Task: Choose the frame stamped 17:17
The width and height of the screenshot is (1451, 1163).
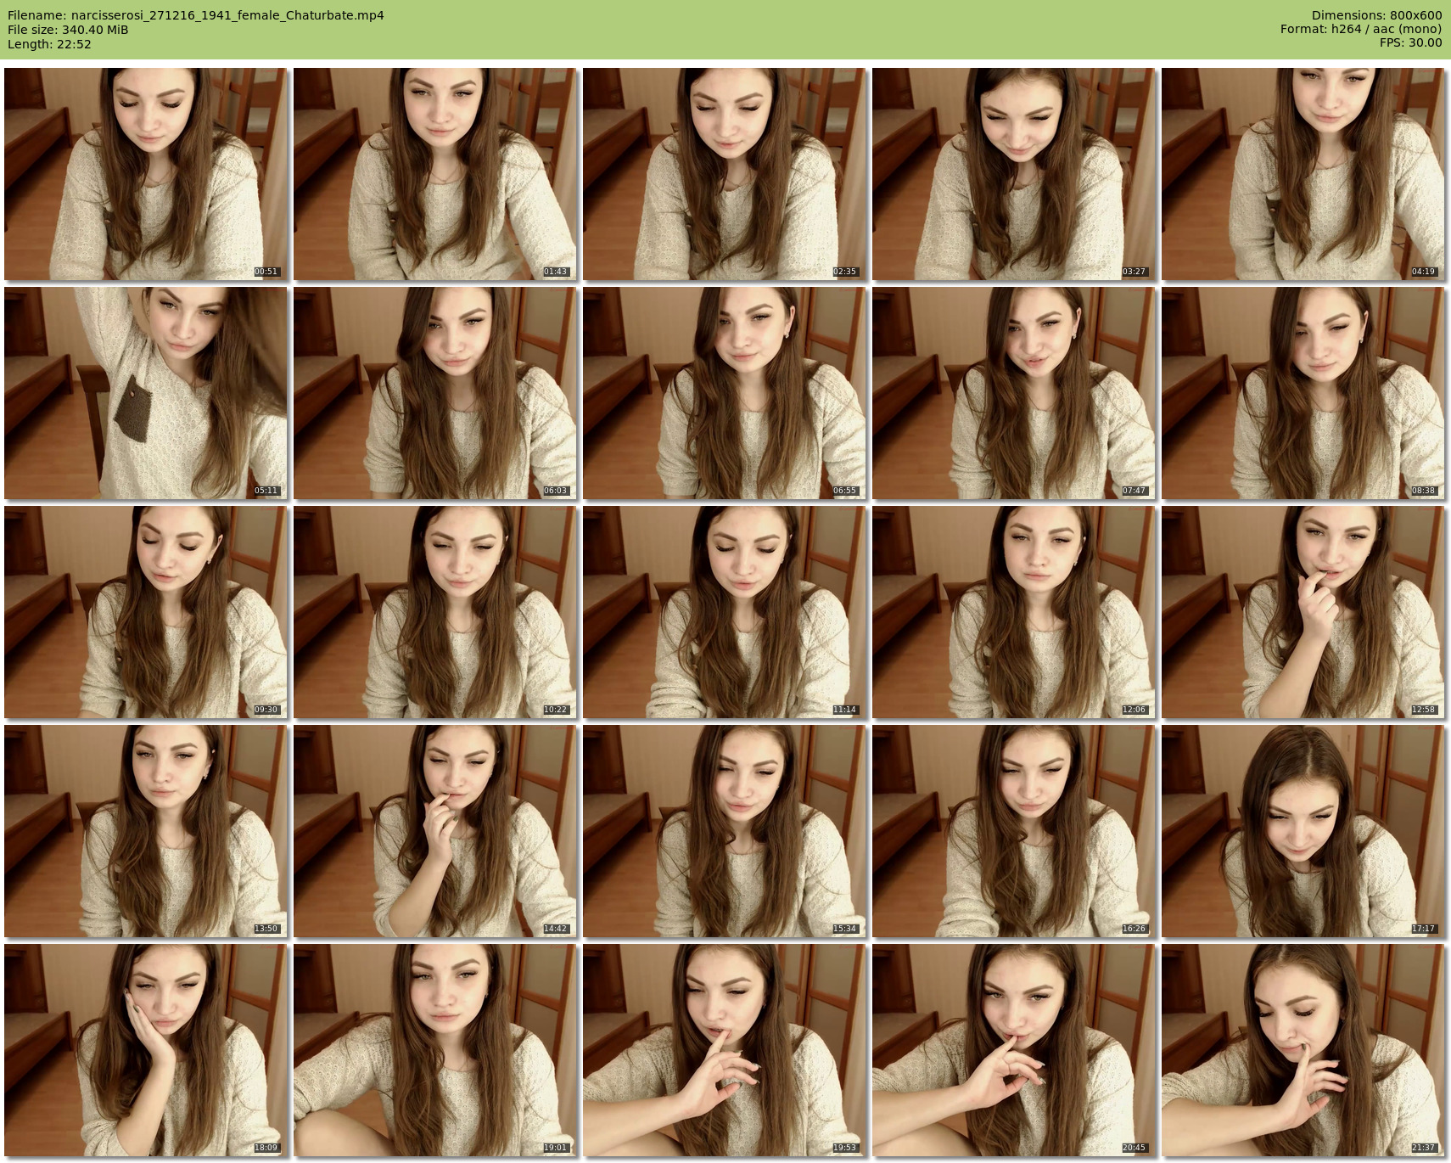Action: pyautogui.click(x=1303, y=831)
